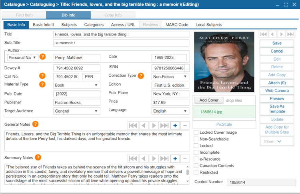The width and height of the screenshot is (300, 194).
Task: Go to next General Notes entry
Action: click(x=154, y=125)
